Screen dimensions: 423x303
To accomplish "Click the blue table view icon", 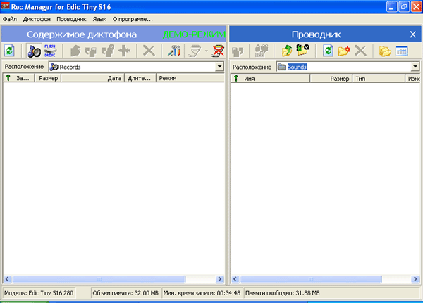I will [x=401, y=51].
